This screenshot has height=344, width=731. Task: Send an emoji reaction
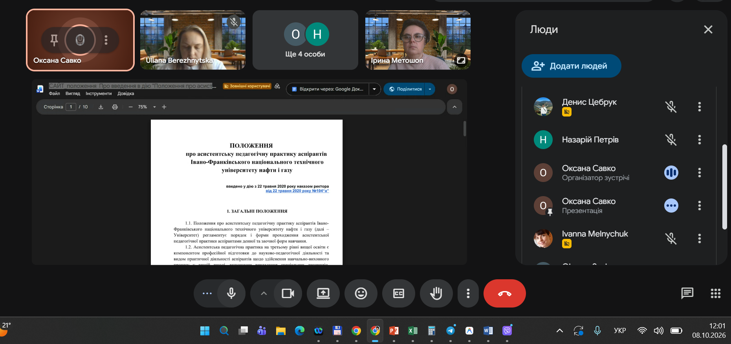(361, 293)
